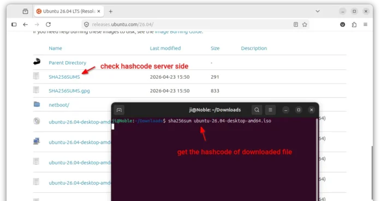382x201 pixels.
Task: Close the Ubuntu 26.04 LTS tab
Action: tap(99, 11)
